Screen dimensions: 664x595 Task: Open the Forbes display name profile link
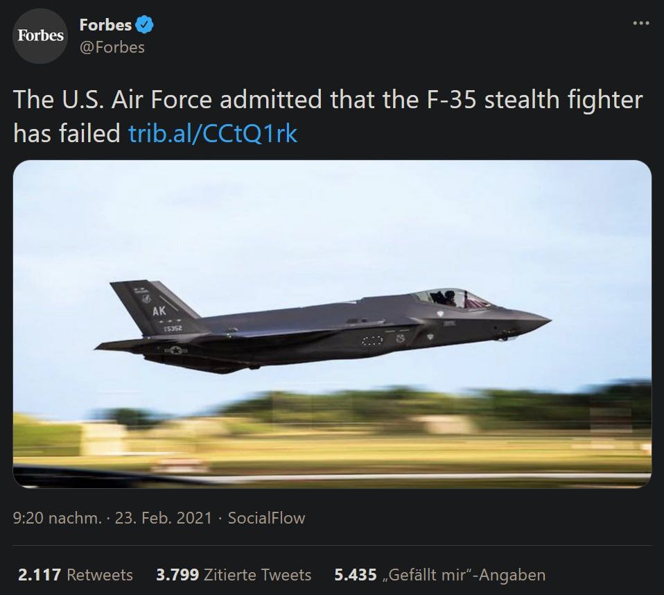pos(105,26)
